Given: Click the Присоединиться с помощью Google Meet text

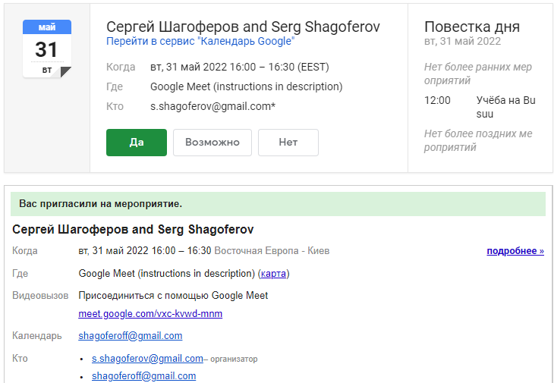Looking at the screenshot, I should pyautogui.click(x=173, y=296).
